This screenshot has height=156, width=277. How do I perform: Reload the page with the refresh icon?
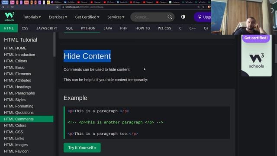coord(13,7)
